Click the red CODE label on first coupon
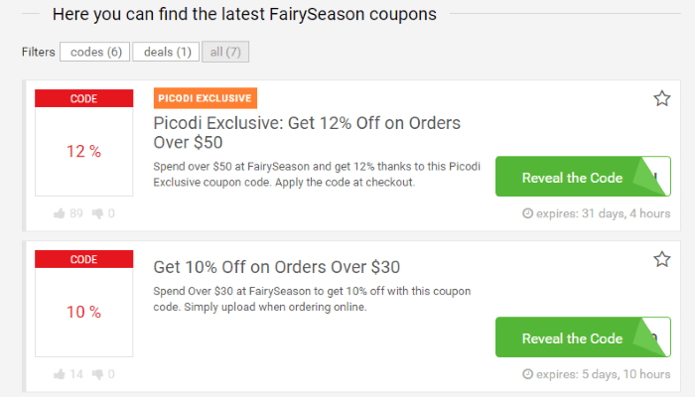695x397 pixels. pos(83,98)
